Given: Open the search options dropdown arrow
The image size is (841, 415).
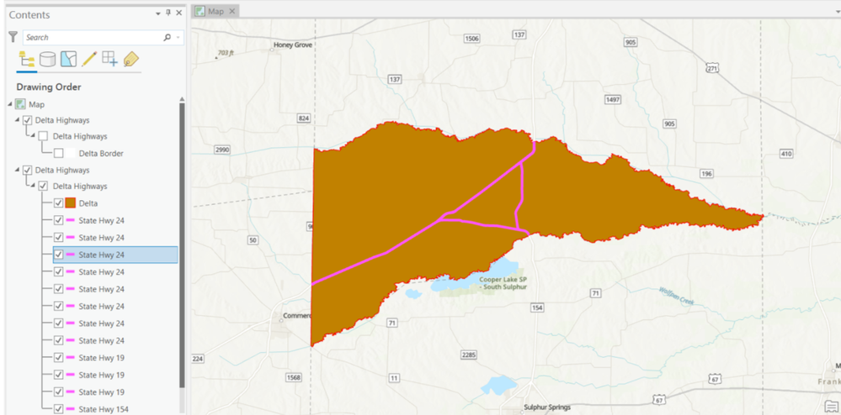Looking at the screenshot, I should (x=178, y=38).
